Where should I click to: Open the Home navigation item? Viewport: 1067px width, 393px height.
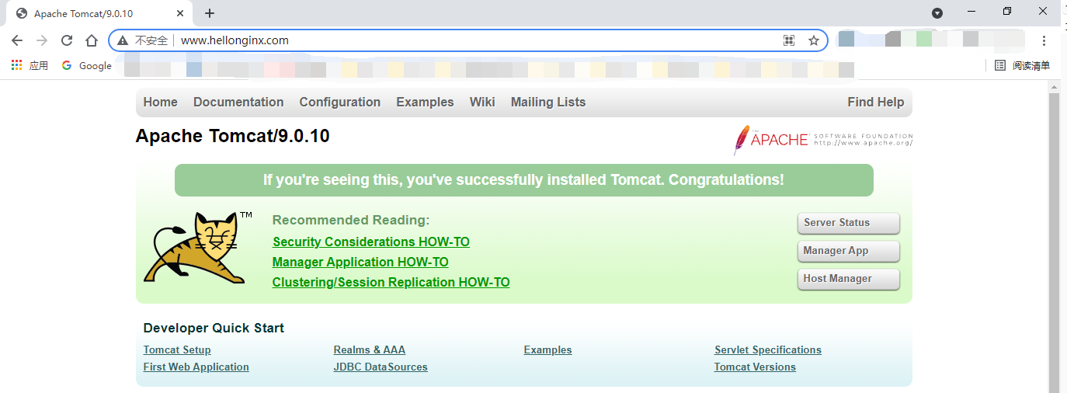pos(160,102)
